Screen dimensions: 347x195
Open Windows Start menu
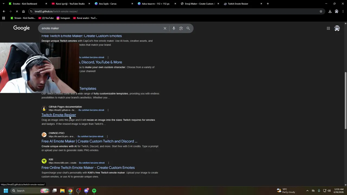tap(6, 191)
